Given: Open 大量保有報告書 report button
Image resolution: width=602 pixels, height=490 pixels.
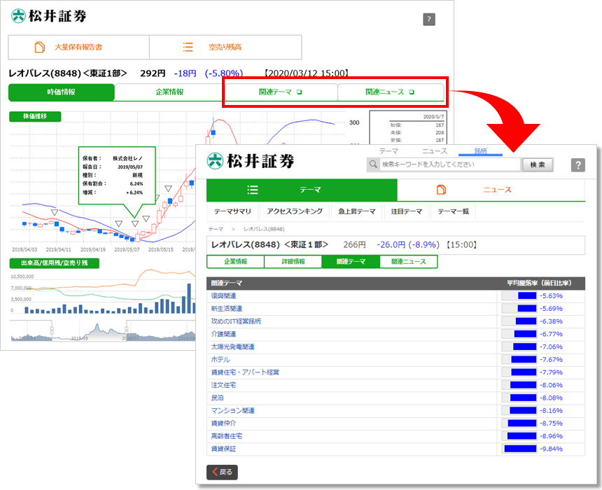Looking at the screenshot, I should [78, 47].
